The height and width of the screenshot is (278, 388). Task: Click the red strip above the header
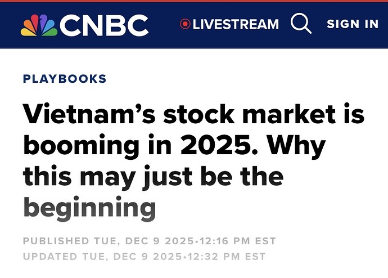(194, 1)
